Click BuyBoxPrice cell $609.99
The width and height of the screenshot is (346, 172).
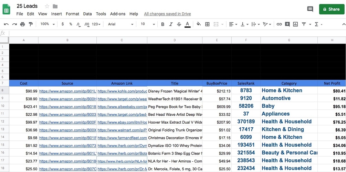pos(217,107)
